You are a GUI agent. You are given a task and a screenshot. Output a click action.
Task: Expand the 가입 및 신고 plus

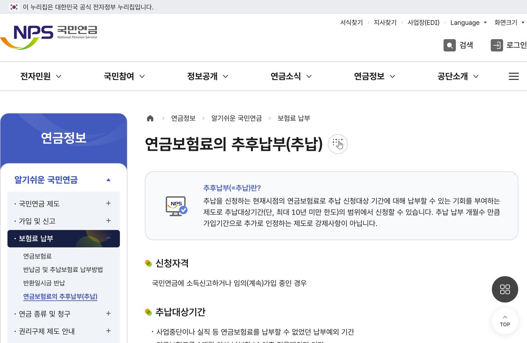click(108, 221)
